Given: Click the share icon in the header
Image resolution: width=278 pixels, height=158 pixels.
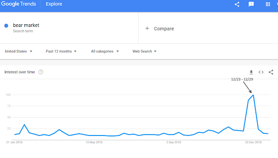Looking at the screenshot, I should tap(237, 4).
